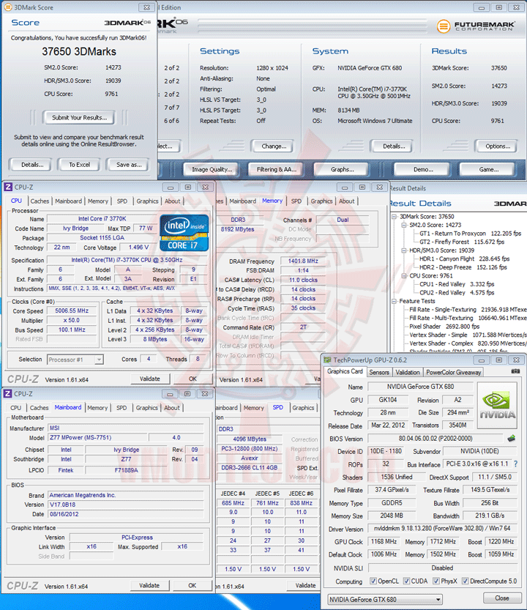527x610 pixels.
Task: Click Details button in the 3DMark Score window
Action: [x=32, y=165]
